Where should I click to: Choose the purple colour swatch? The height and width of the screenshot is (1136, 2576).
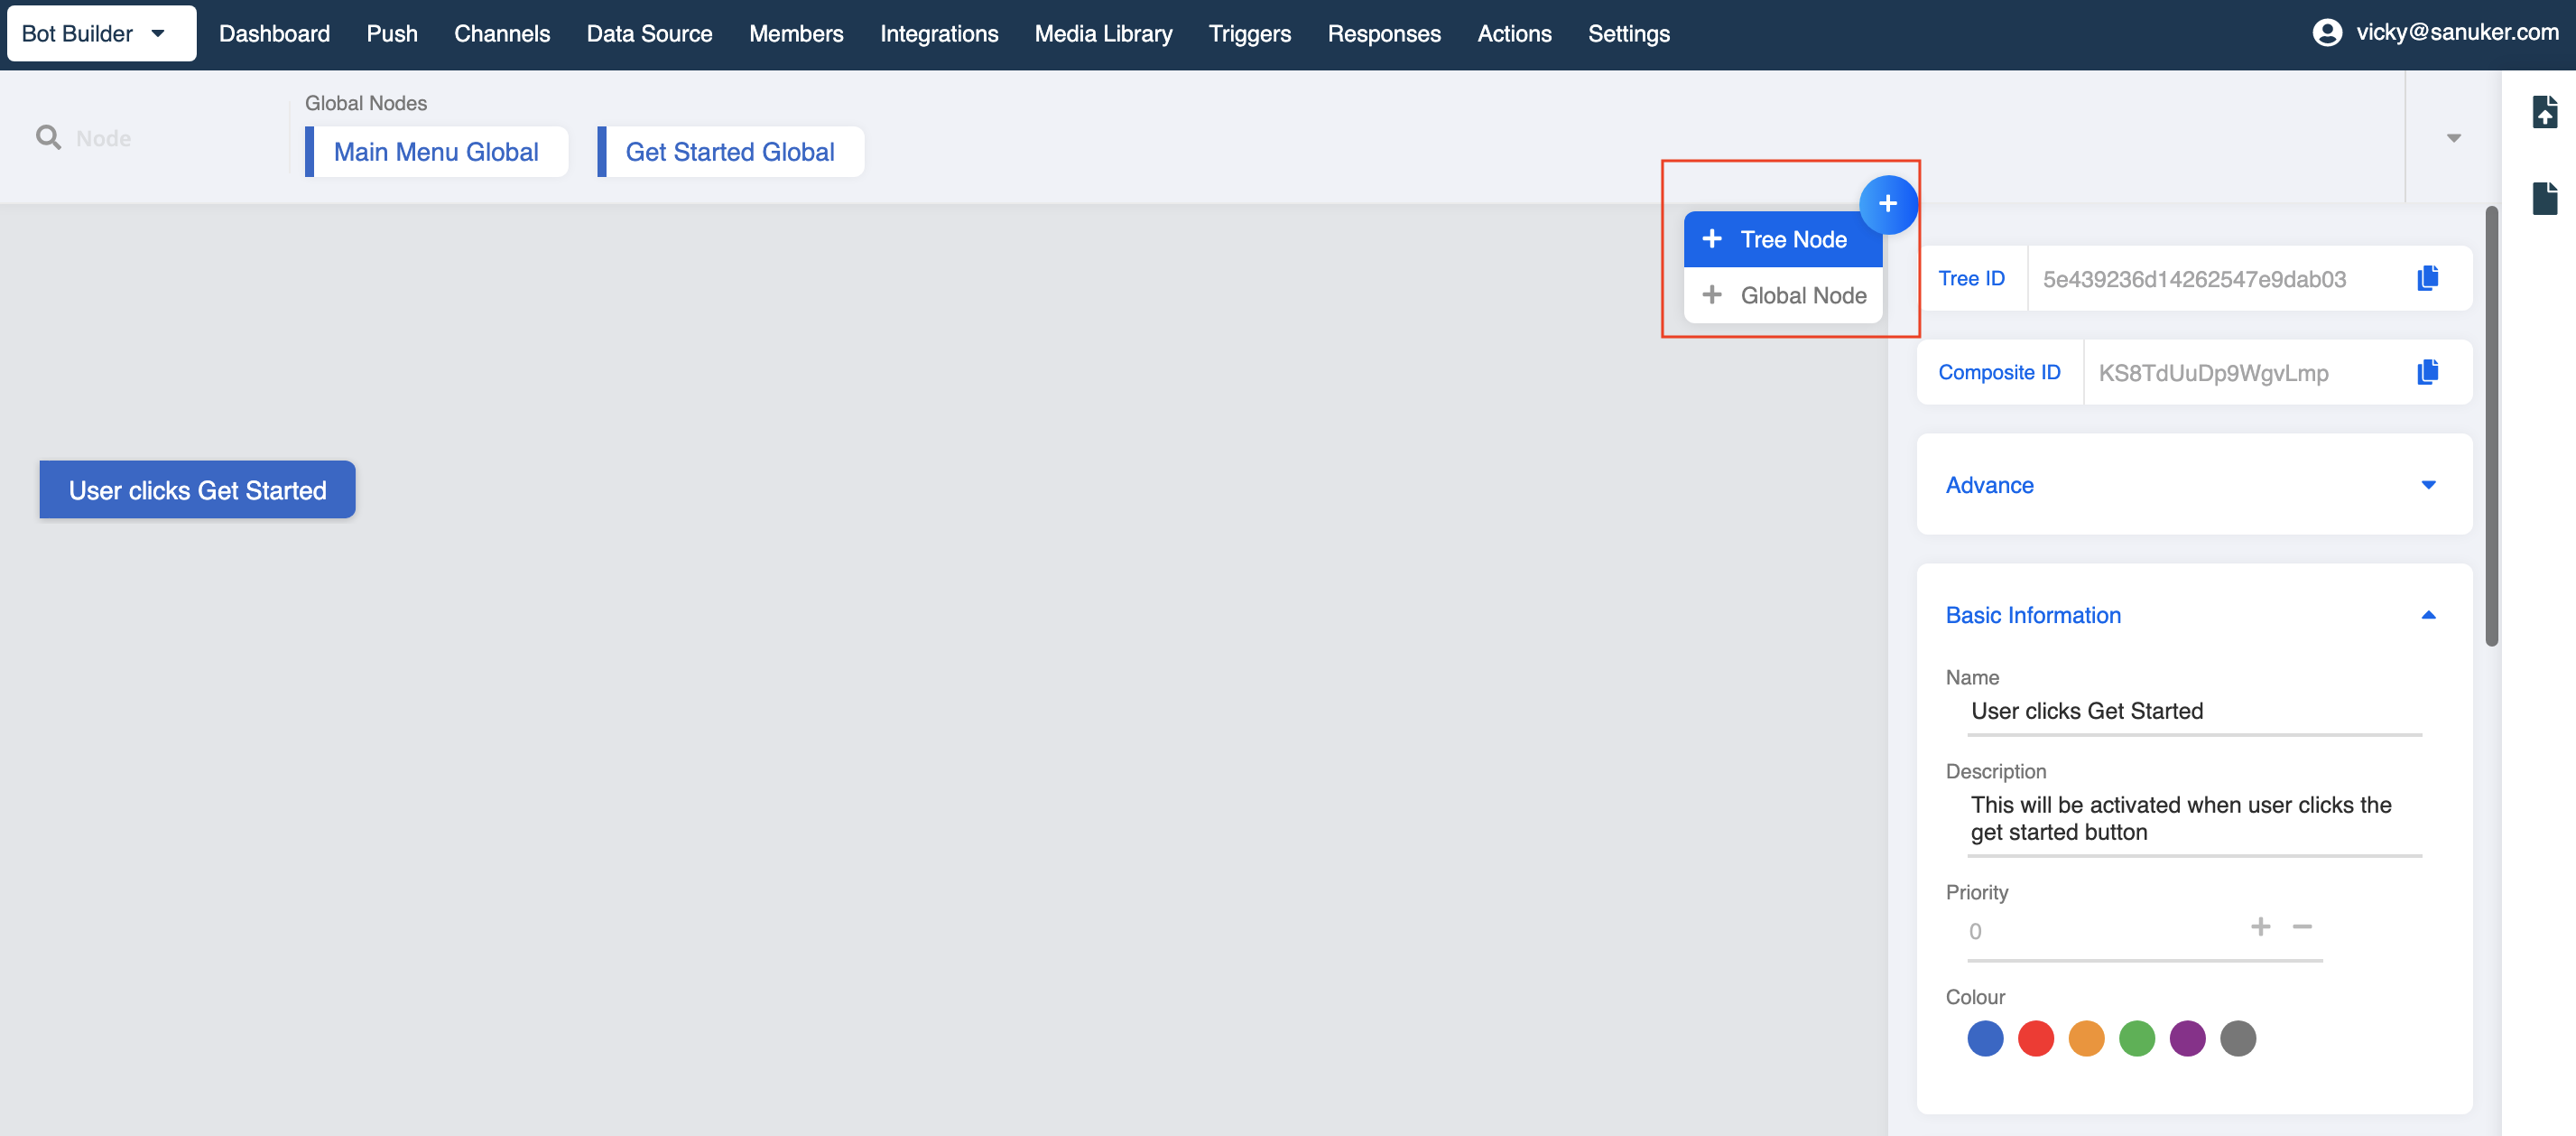click(x=2187, y=1038)
